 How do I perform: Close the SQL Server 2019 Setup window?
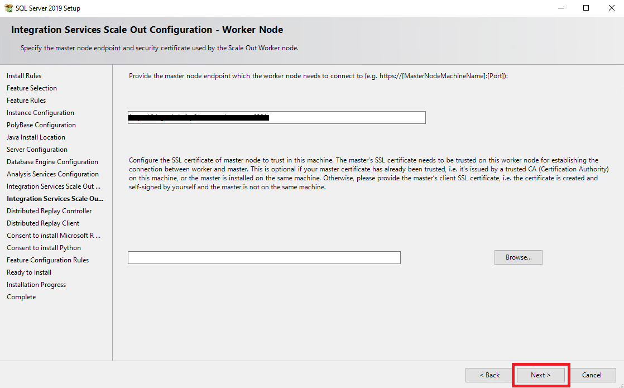tap(611, 8)
